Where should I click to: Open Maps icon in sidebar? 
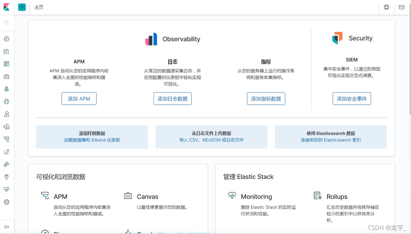tap(7, 89)
